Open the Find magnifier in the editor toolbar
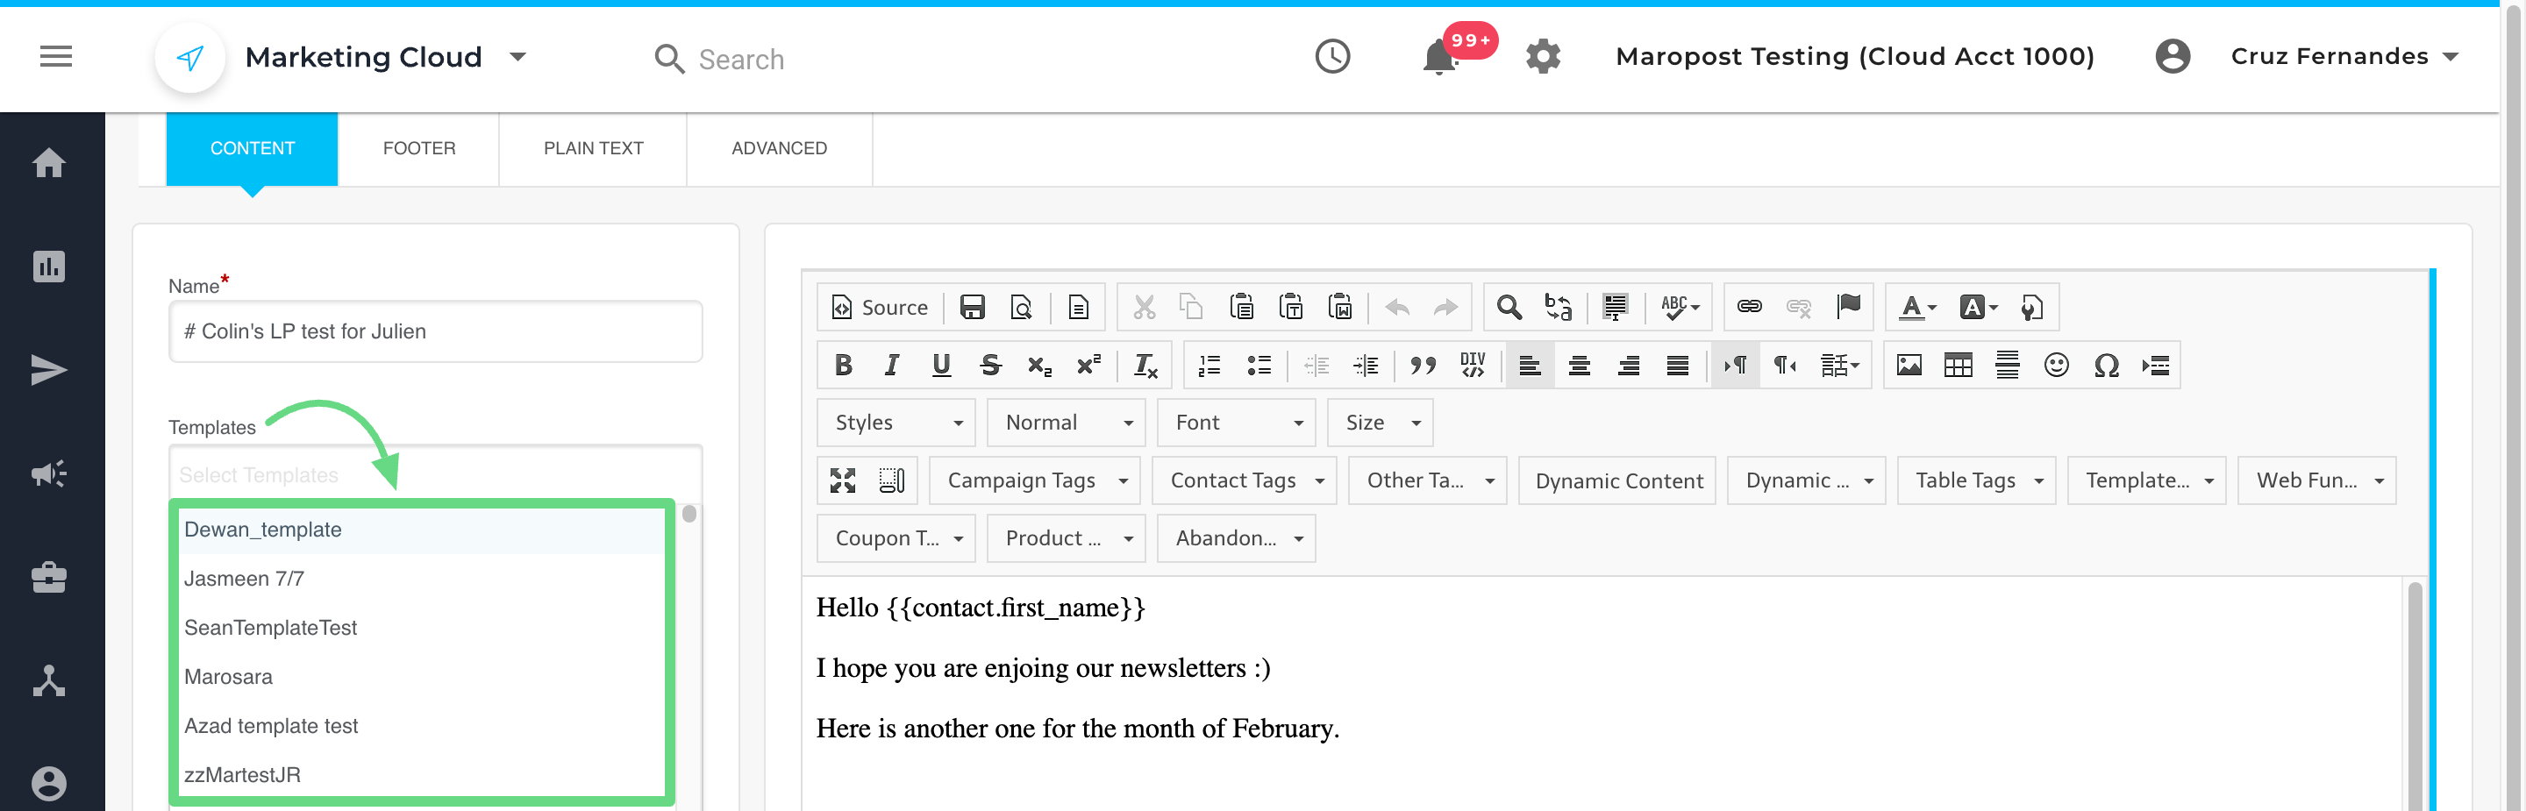 (x=1509, y=307)
